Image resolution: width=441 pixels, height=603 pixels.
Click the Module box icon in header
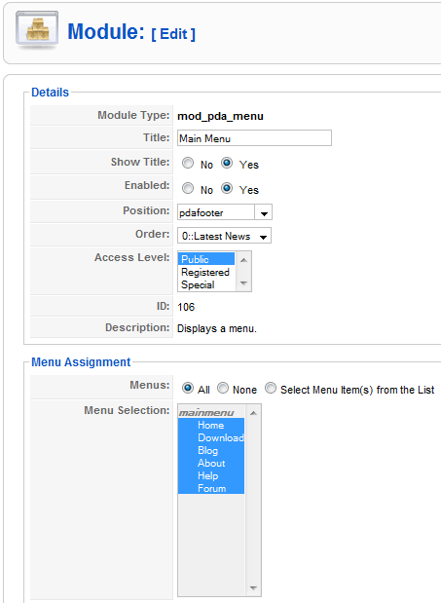pos(37,29)
